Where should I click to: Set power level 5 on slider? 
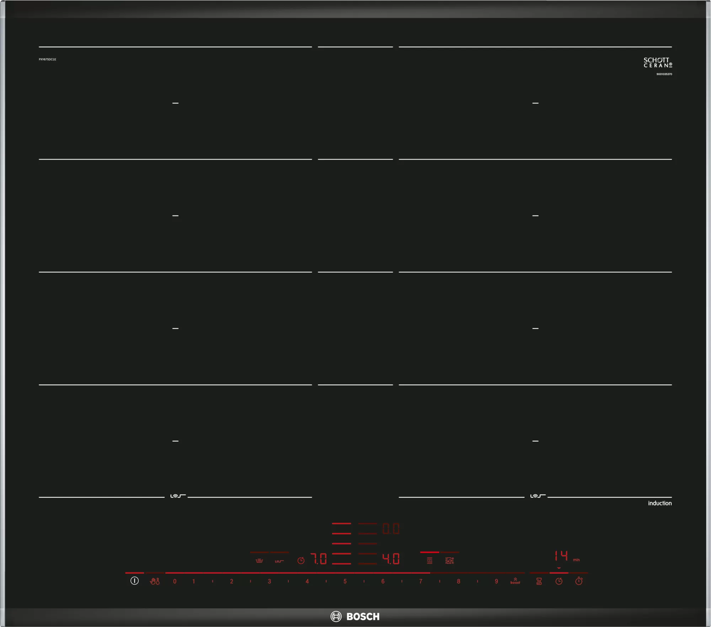pyautogui.click(x=345, y=582)
